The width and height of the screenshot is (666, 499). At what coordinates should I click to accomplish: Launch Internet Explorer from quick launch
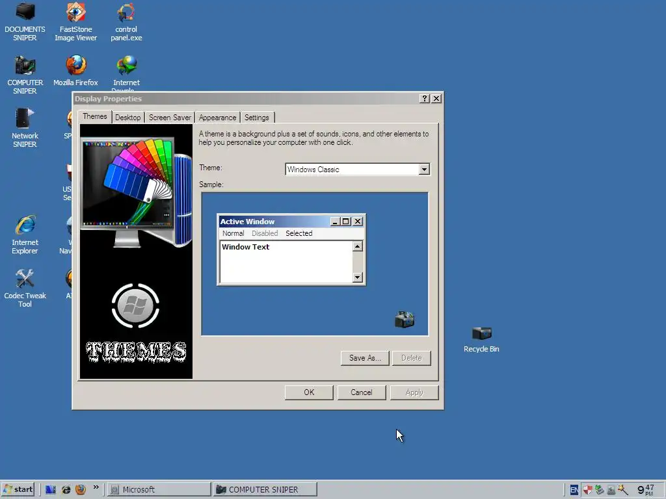click(66, 489)
